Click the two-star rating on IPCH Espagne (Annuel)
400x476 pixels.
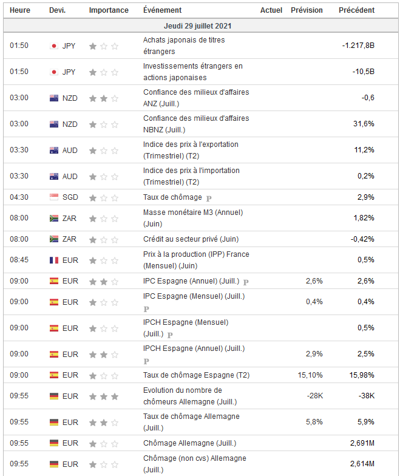pos(103,354)
